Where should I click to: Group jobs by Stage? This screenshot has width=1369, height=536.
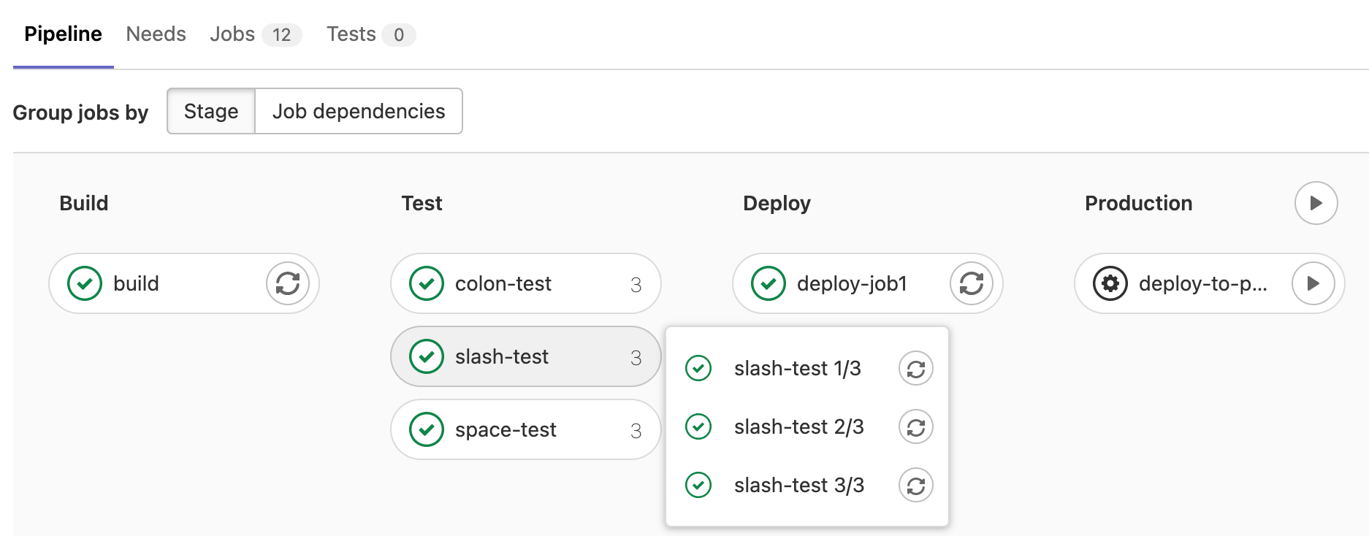pyautogui.click(x=211, y=111)
